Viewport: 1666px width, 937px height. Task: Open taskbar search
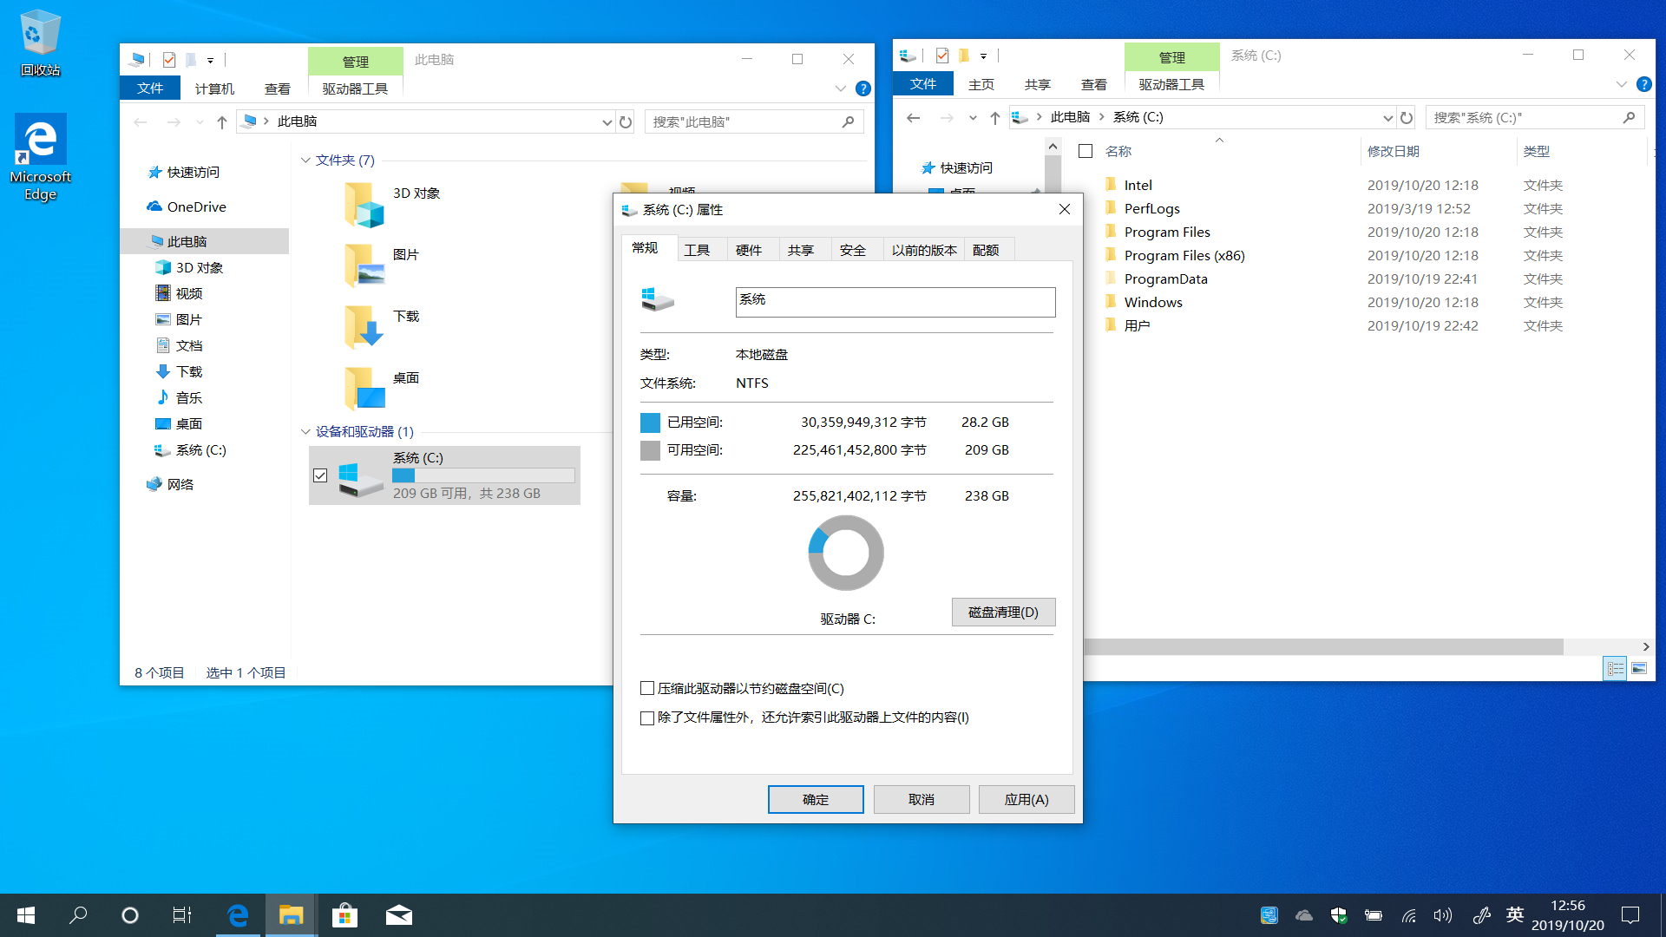point(78,915)
